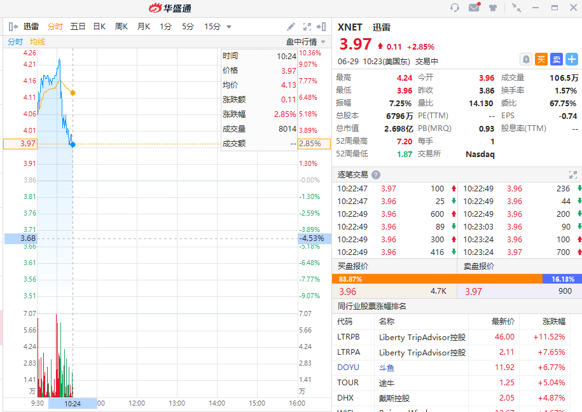Screen dimensions: 582x412
Task: Open the 盘中行情 session dropdown
Action: (306, 42)
